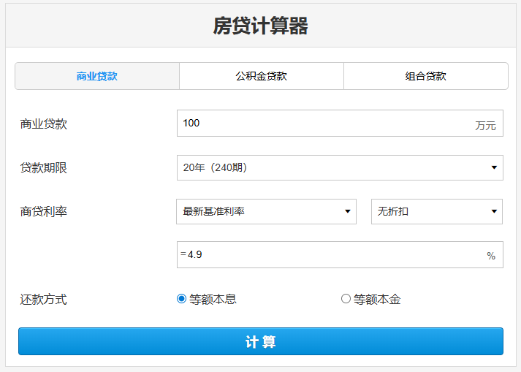Click the 商贷利率 field label

(x=44, y=212)
